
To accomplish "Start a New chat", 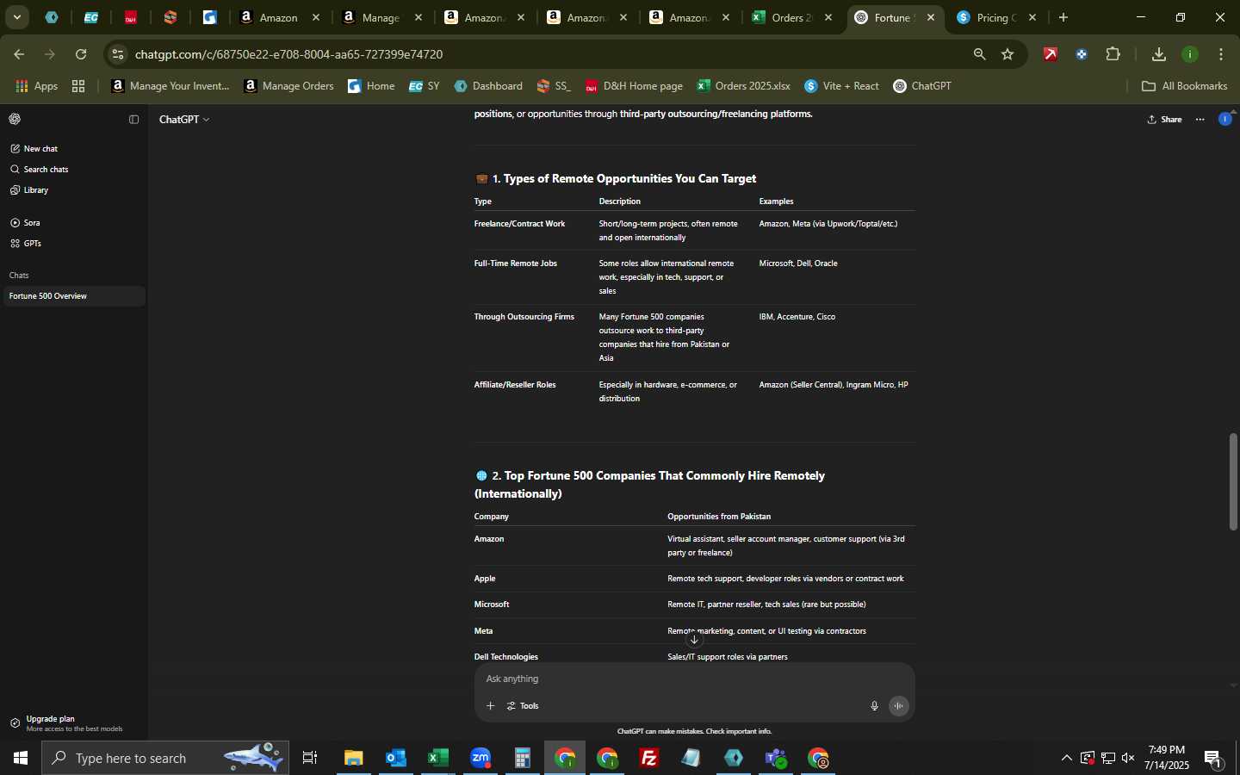I will [34, 149].
